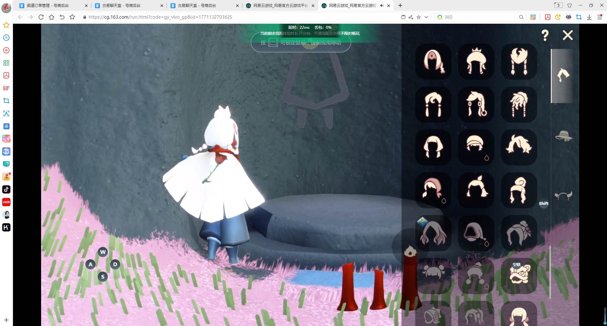Mute audio on the active tab
607x326 pixels.
pyautogui.click(x=382, y=5)
